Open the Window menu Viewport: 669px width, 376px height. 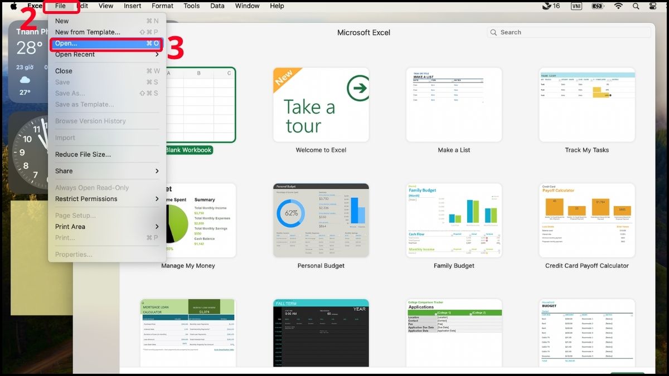(x=248, y=6)
